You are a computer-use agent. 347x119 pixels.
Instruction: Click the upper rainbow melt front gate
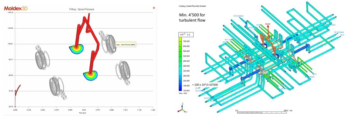pyautogui.click(x=76, y=49)
